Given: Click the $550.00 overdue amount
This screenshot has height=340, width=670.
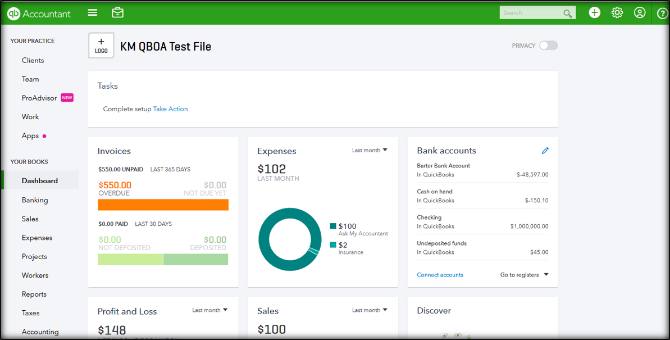Looking at the screenshot, I should pyautogui.click(x=115, y=185).
